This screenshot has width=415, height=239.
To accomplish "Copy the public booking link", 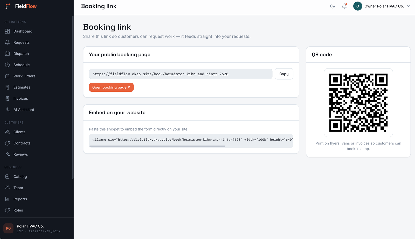I will tap(284, 74).
